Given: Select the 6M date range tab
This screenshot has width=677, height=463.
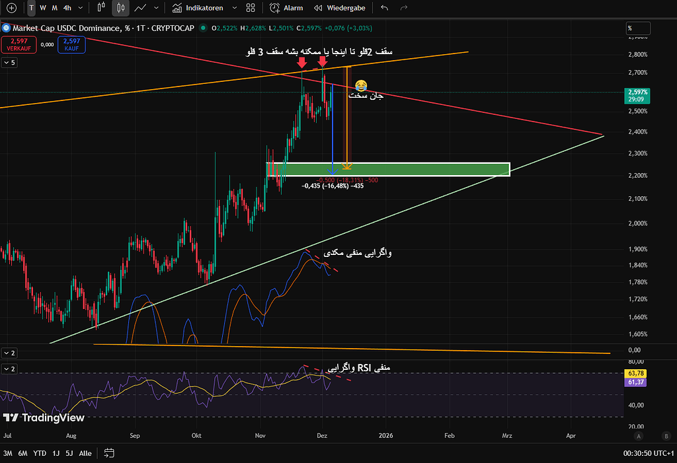Looking at the screenshot, I should (x=23, y=453).
